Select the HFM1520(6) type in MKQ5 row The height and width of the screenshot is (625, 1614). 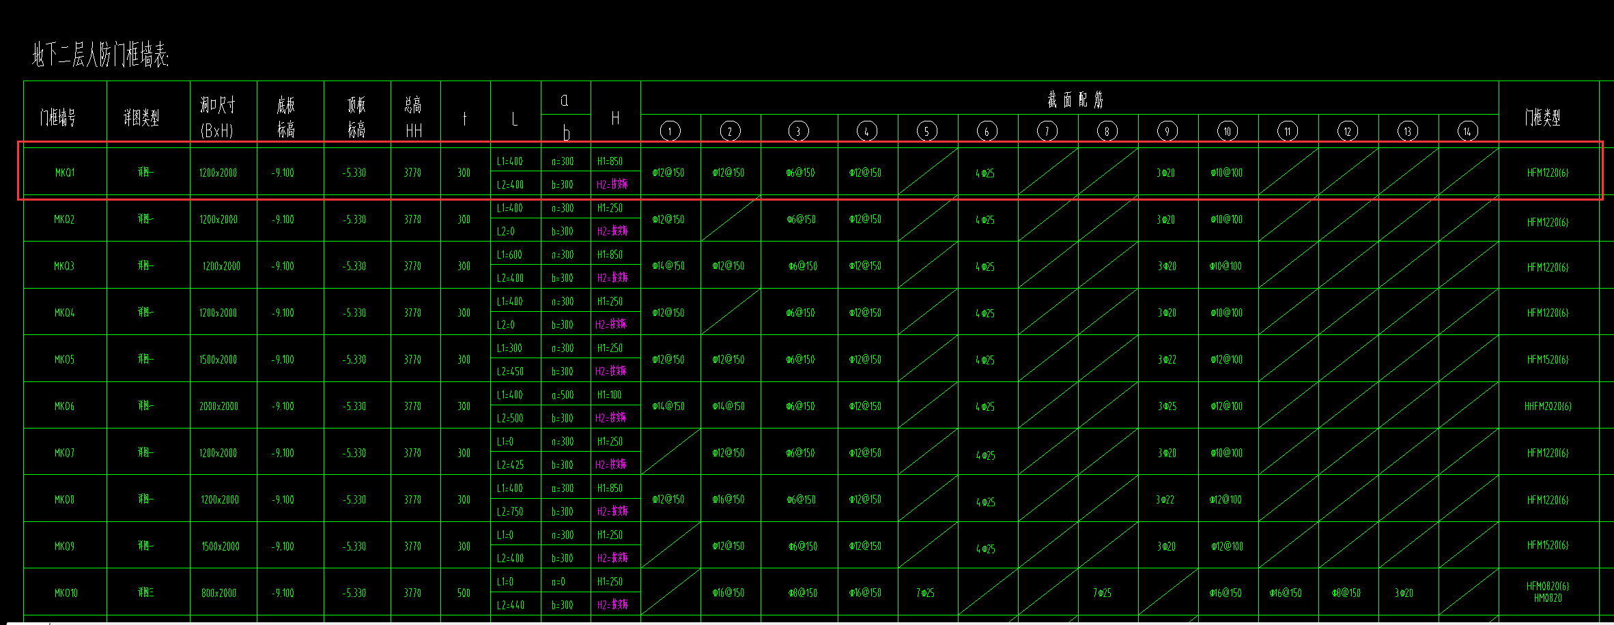click(x=1548, y=360)
